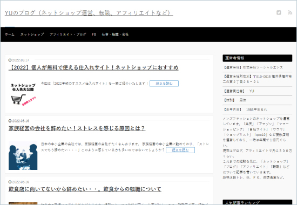The height and width of the screenshot is (205, 297).
Task: Click the 運営者情報 sidebar heading
Action: 258,58
